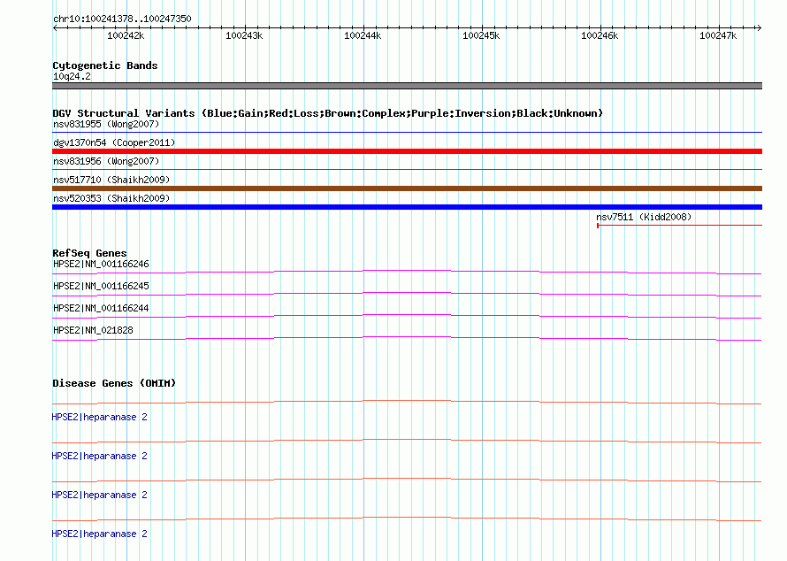Click the thin red nsv831956 variant line

point(407,169)
